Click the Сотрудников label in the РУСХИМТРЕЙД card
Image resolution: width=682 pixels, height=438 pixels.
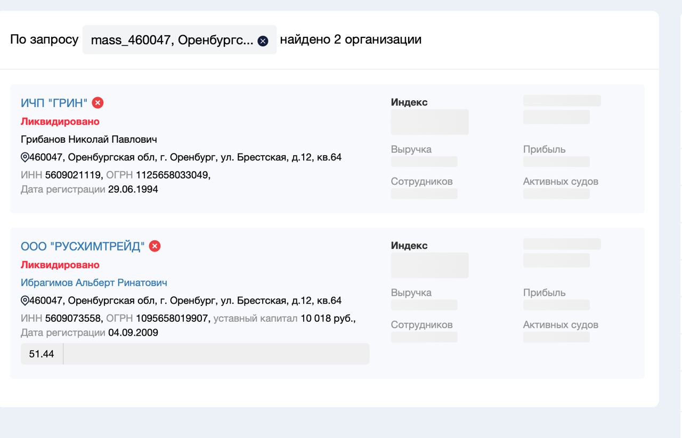tap(422, 325)
